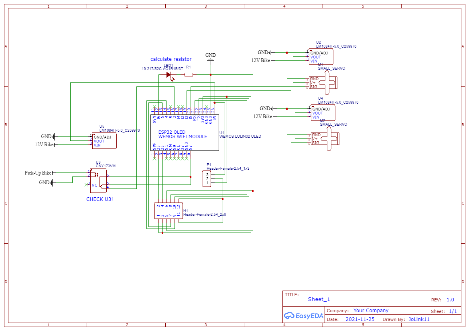This screenshot has width=469, height=331.
Task: Select the U5 LM1084IT voltage regulator
Action: [x=104, y=141]
